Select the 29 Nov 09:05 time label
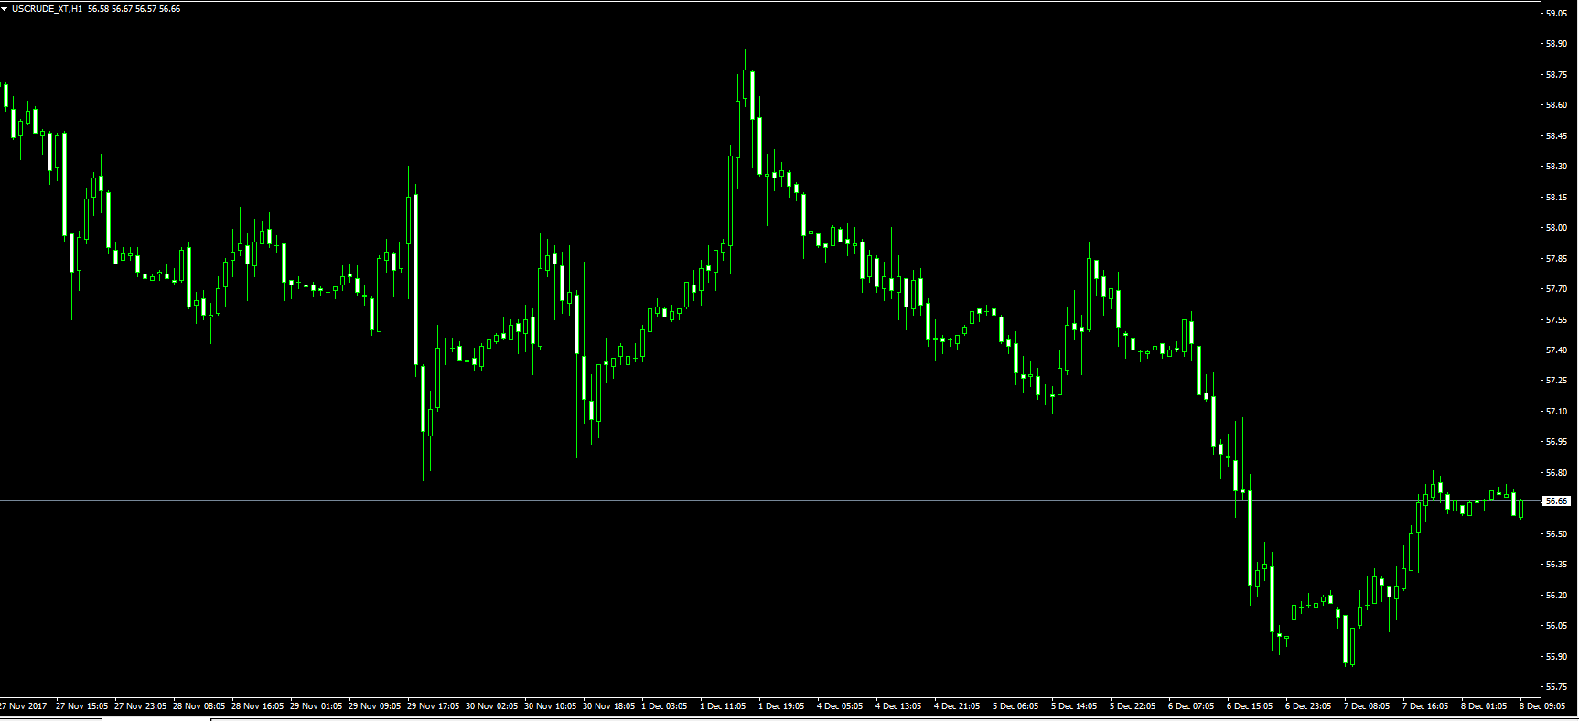 coord(374,706)
